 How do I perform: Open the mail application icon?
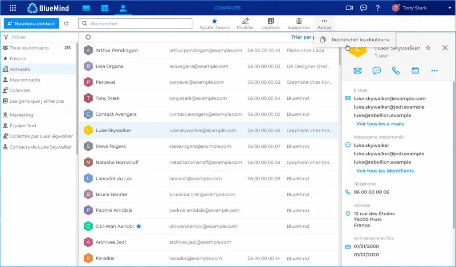86,8
